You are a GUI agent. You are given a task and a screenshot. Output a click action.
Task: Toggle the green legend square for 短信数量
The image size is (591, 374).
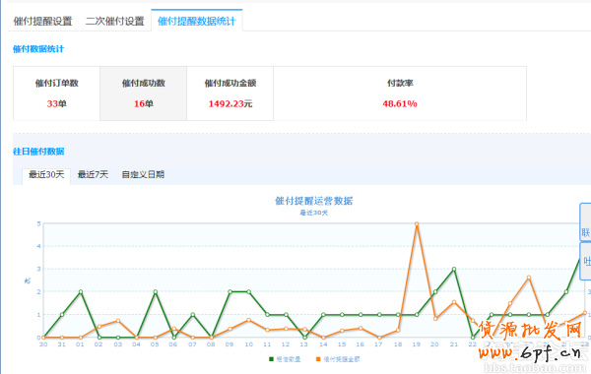coord(271,359)
